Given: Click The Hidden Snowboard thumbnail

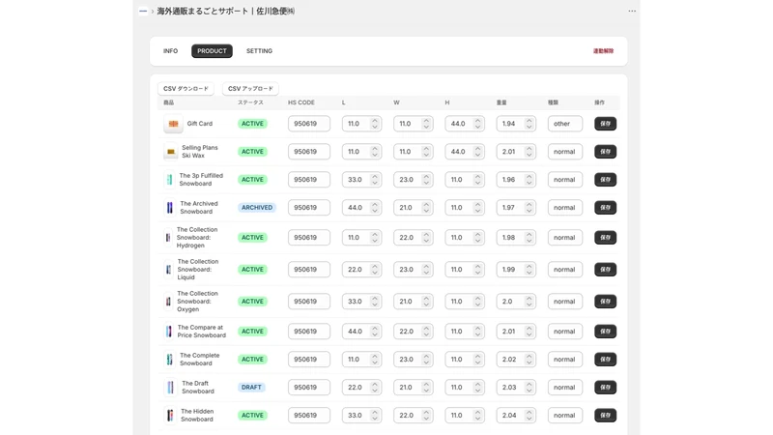Looking at the screenshot, I should tap(170, 416).
